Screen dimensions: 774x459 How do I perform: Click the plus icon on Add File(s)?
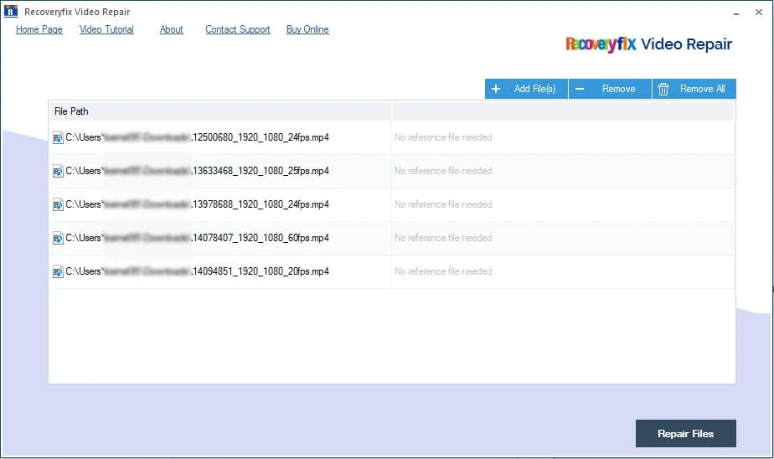[496, 89]
